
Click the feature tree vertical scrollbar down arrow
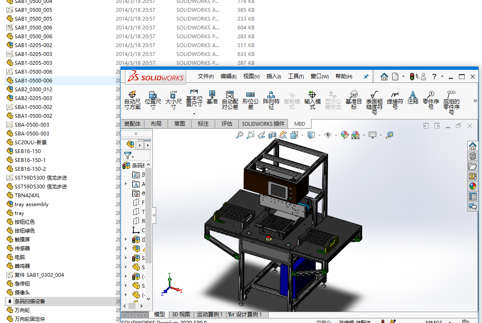(x=148, y=299)
